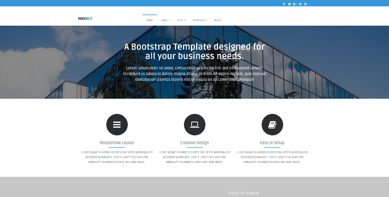Click the Creative Design laptop circle icon

tap(194, 124)
